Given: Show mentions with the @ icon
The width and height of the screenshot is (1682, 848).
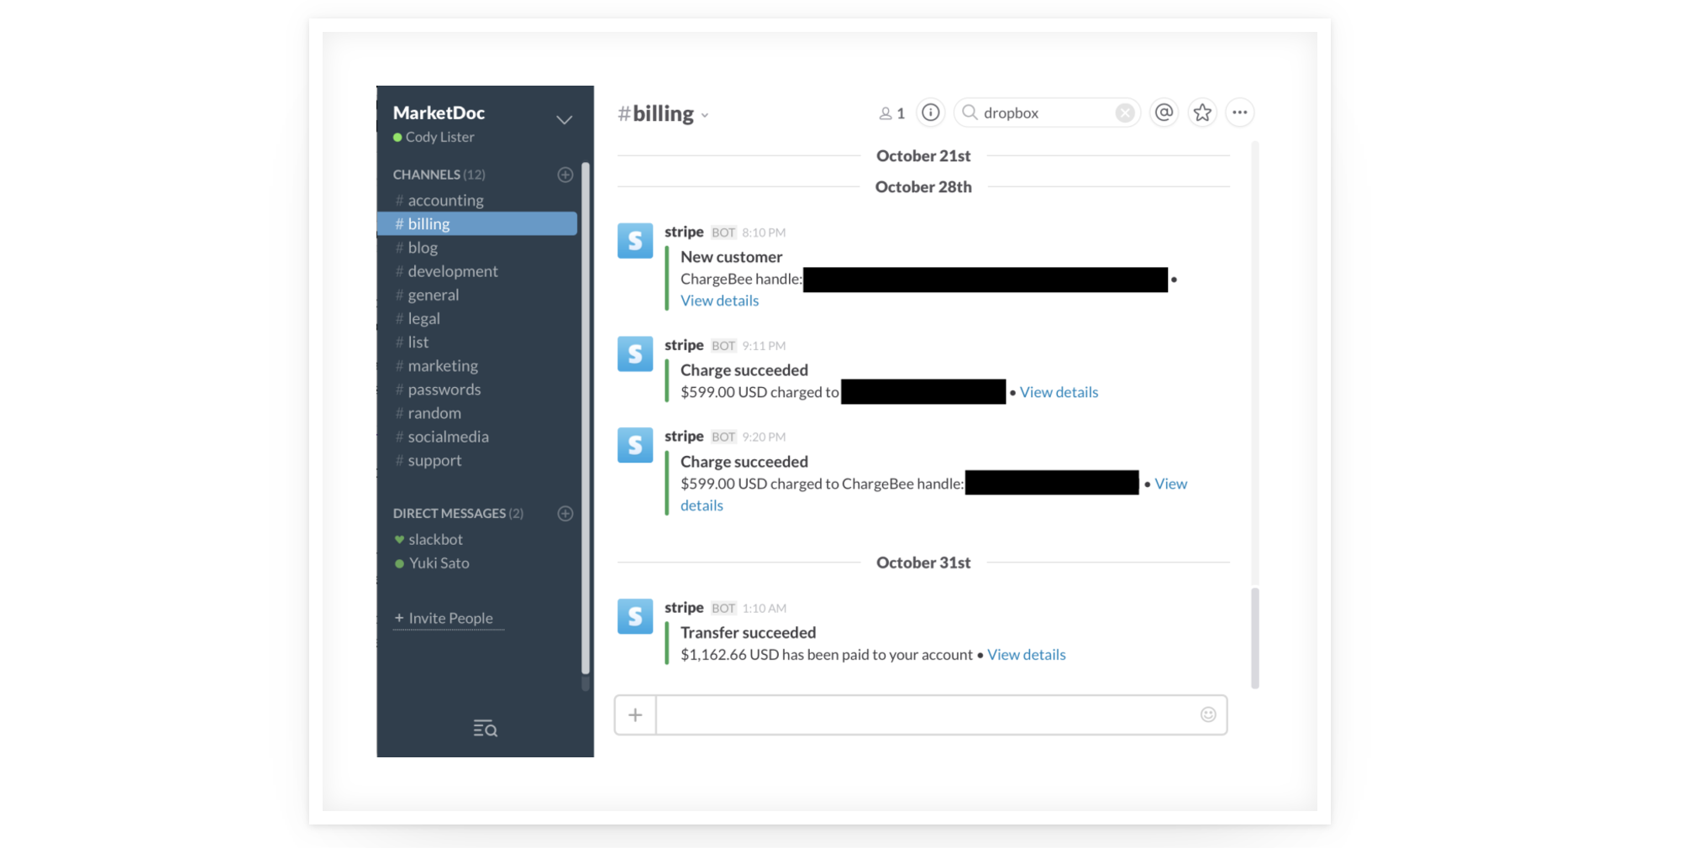Looking at the screenshot, I should coord(1164,113).
